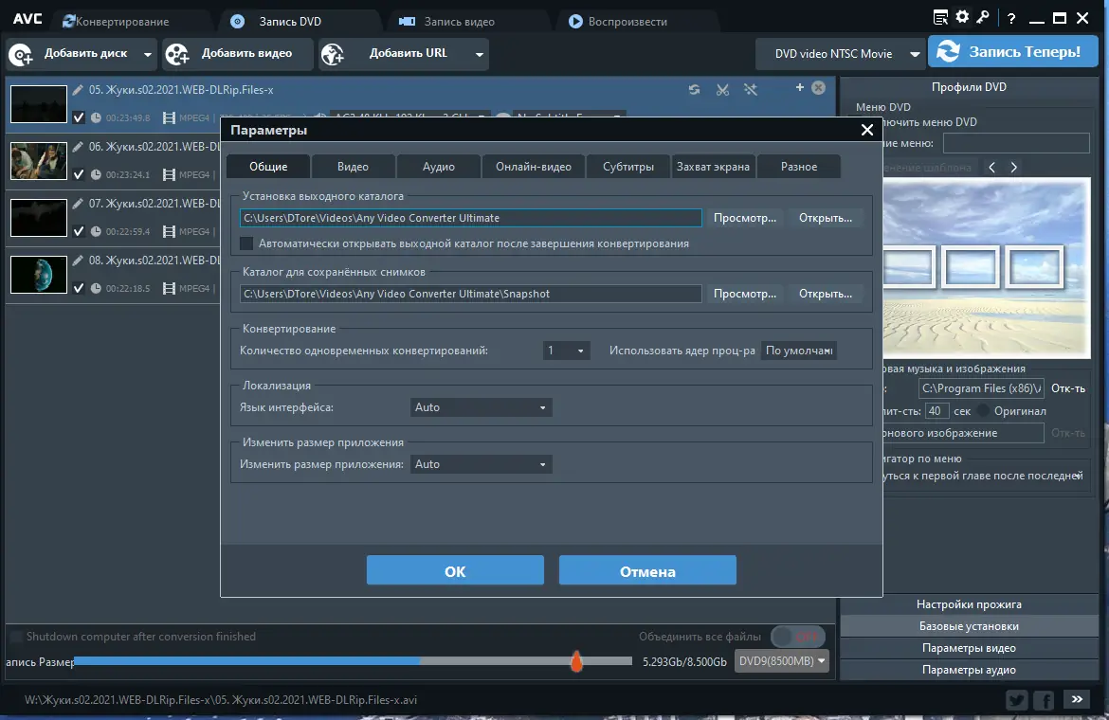Open help question mark icon
This screenshot has height=720, width=1109.
click(1012, 17)
